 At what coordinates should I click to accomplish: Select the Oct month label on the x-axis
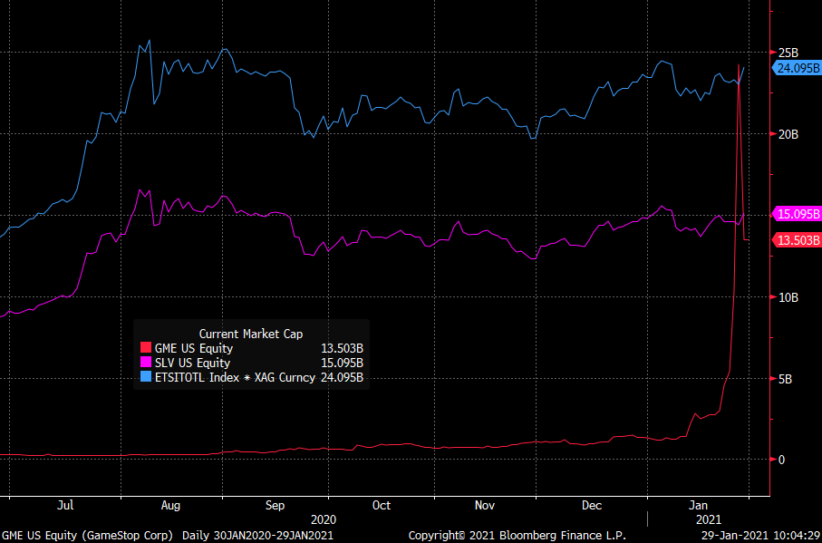coord(382,505)
